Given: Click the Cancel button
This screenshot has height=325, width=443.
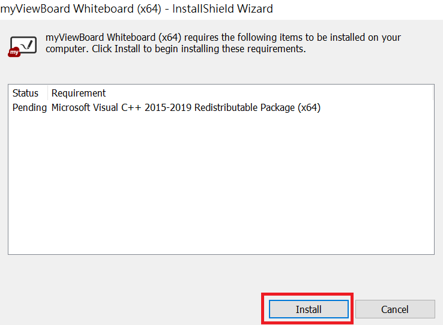Looking at the screenshot, I should [x=395, y=309].
